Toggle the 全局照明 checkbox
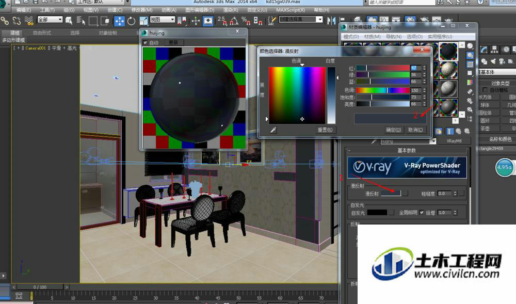This screenshot has height=304, width=516. click(422, 213)
